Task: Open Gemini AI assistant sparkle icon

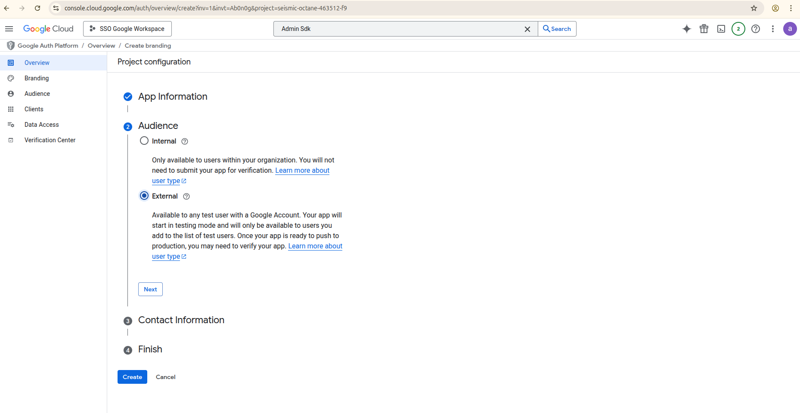Action: [687, 29]
